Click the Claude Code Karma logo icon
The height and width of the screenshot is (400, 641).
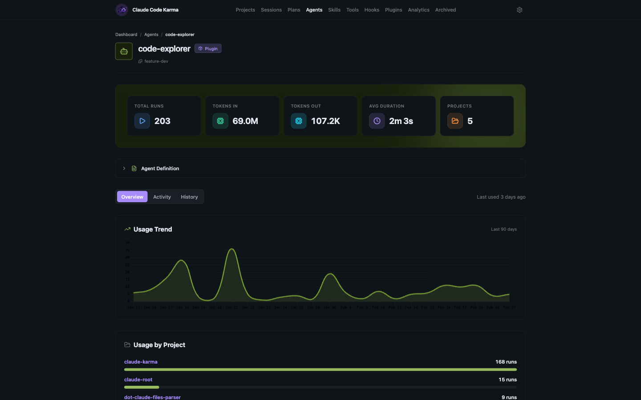122,10
